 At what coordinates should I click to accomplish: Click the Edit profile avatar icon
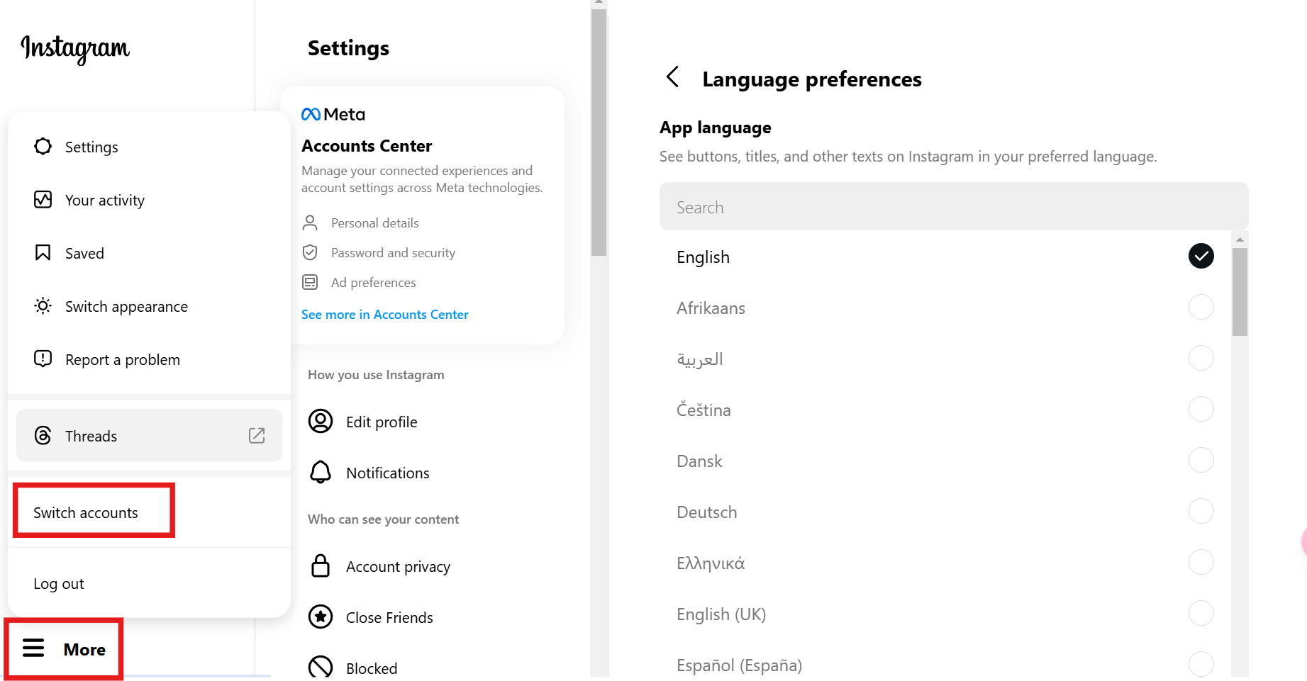(x=321, y=422)
